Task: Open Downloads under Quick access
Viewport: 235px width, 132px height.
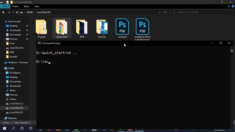Action: [15, 30]
